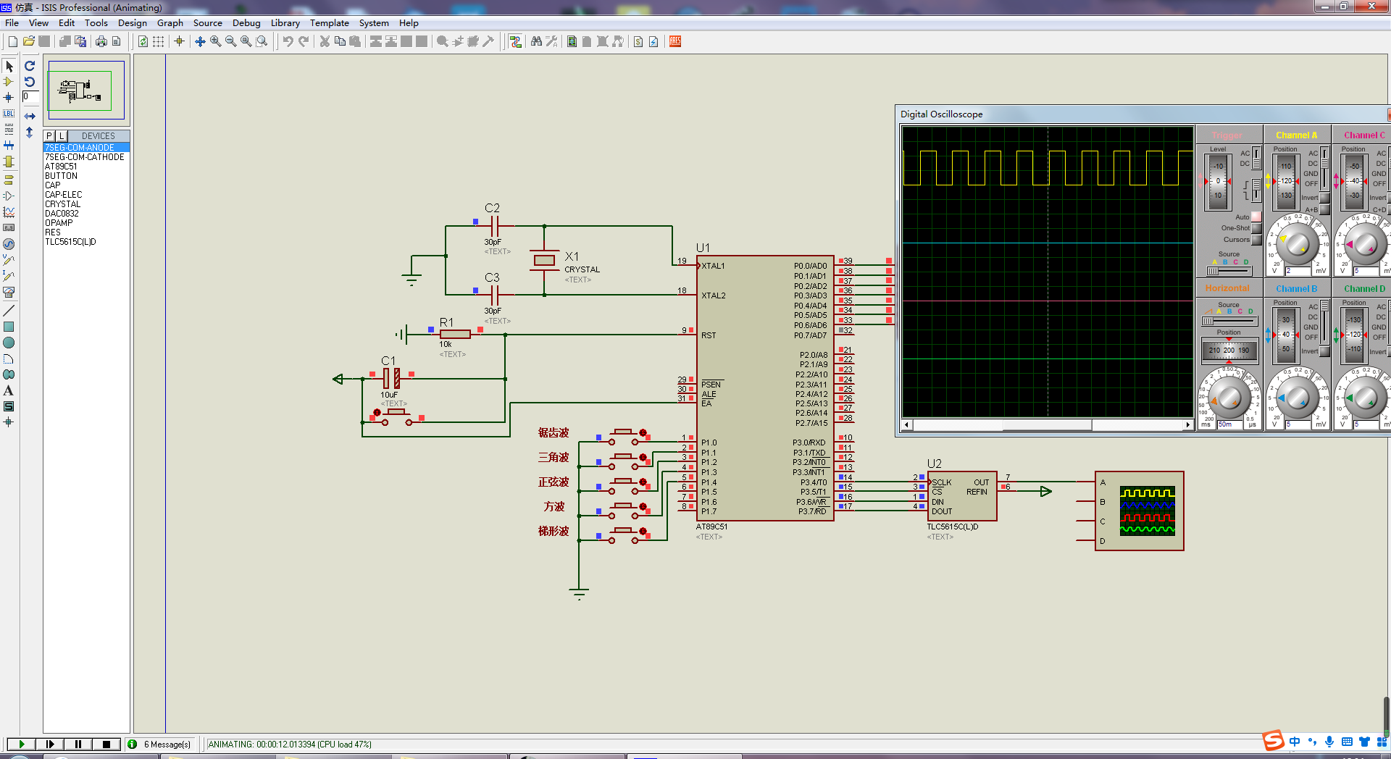Toggle the oscilloscope Auto trigger button
1391x759 pixels.
coord(1256,217)
